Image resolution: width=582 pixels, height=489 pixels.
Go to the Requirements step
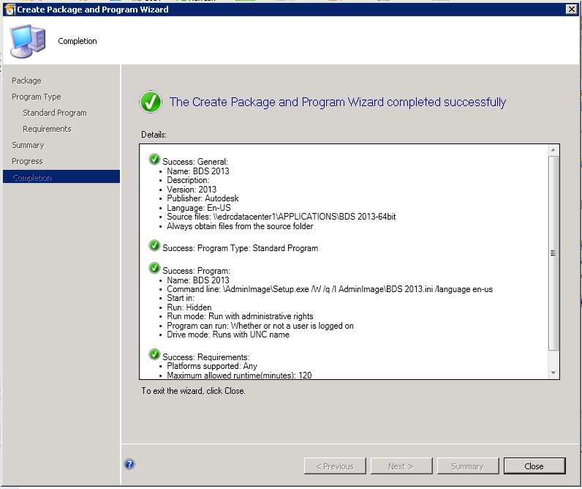(47, 129)
